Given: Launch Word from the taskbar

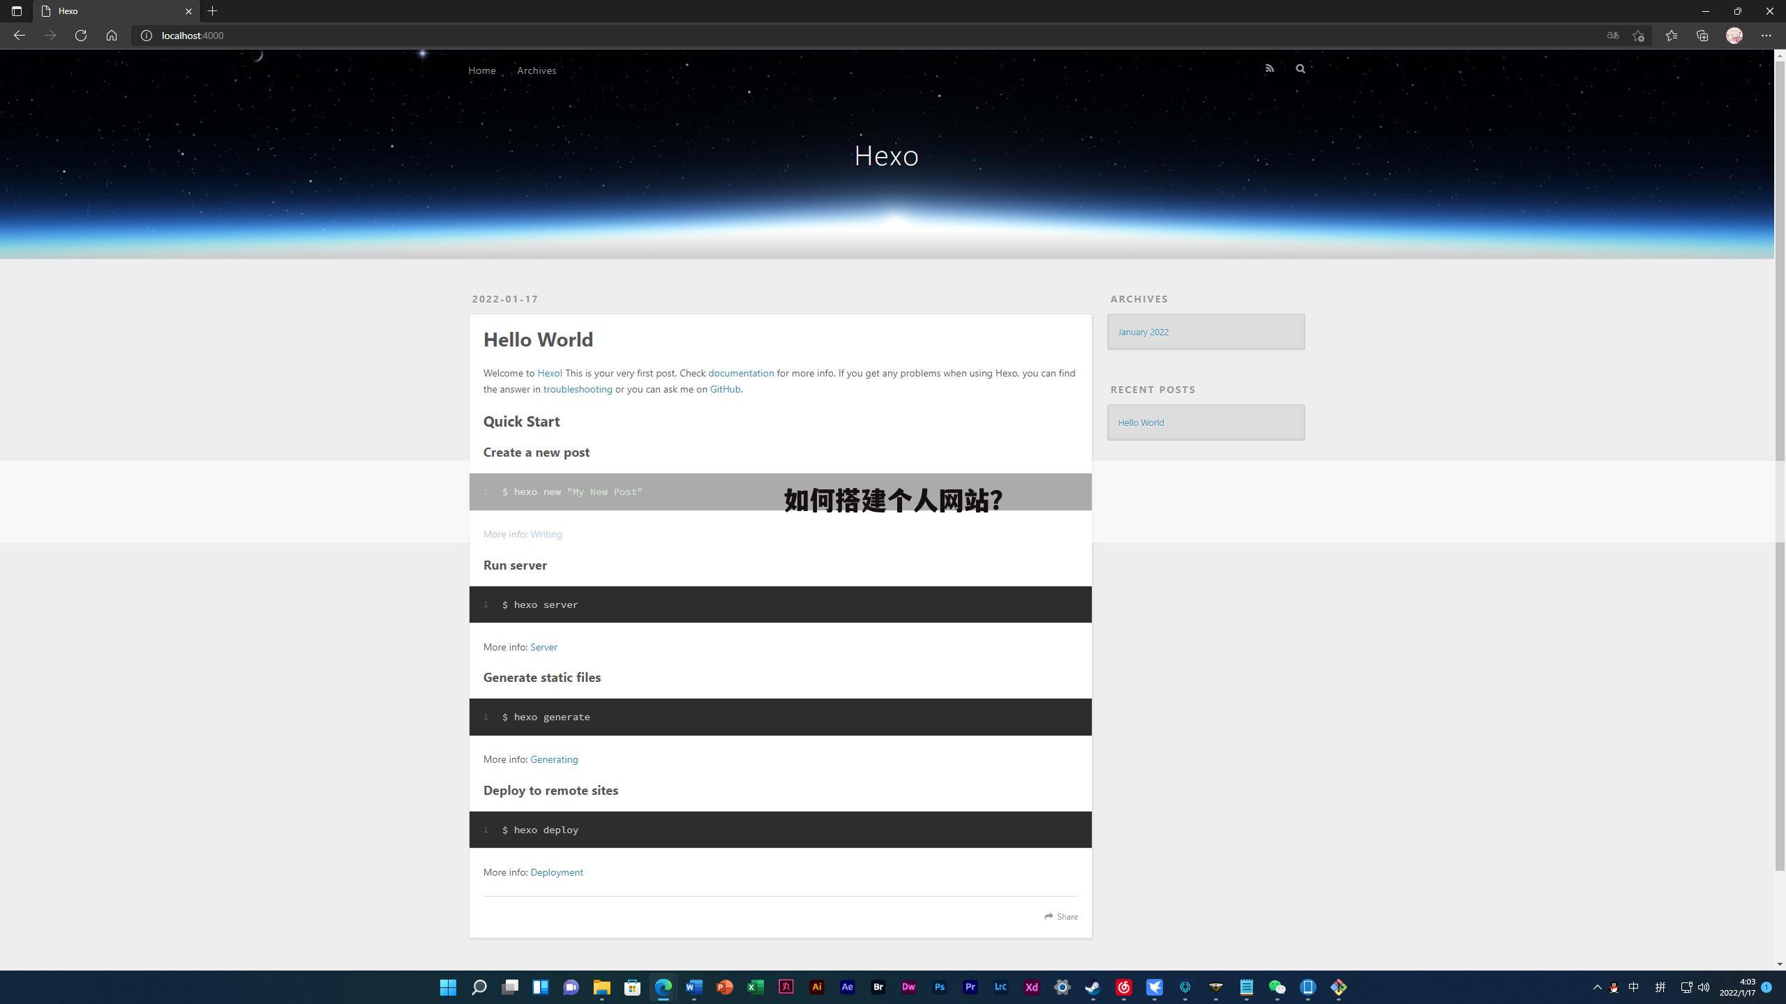Looking at the screenshot, I should pos(693,987).
